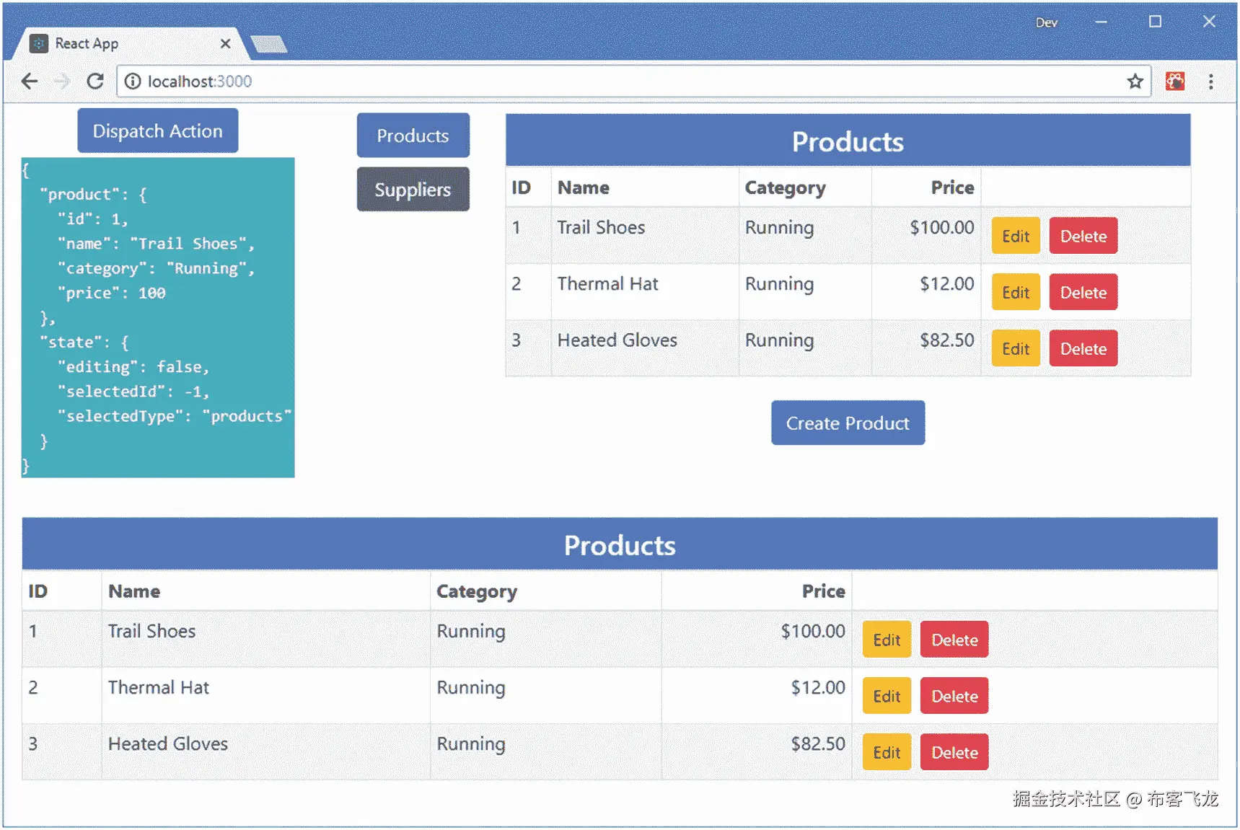Image resolution: width=1240 pixels, height=830 pixels.
Task: Switch to the Products view button
Action: (x=413, y=136)
